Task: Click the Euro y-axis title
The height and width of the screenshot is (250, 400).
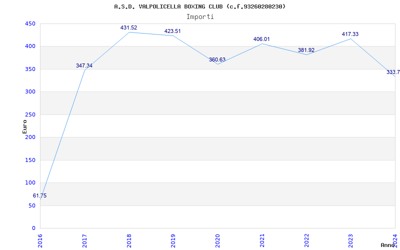Action: [24, 126]
